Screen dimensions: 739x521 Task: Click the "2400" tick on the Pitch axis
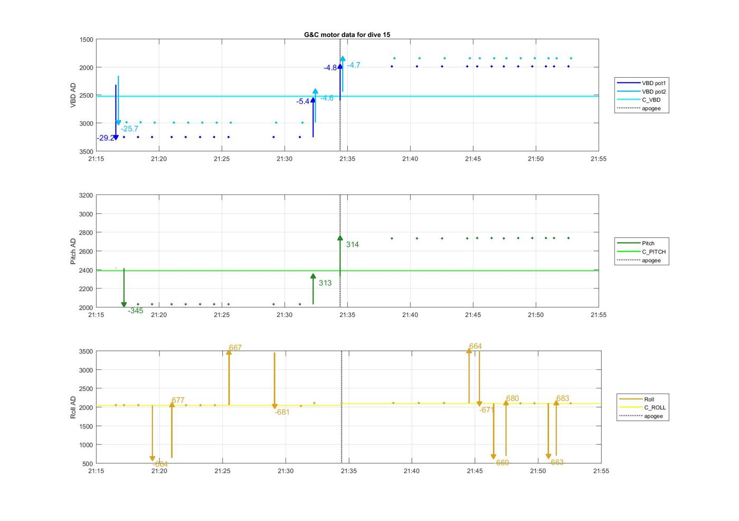coord(87,271)
